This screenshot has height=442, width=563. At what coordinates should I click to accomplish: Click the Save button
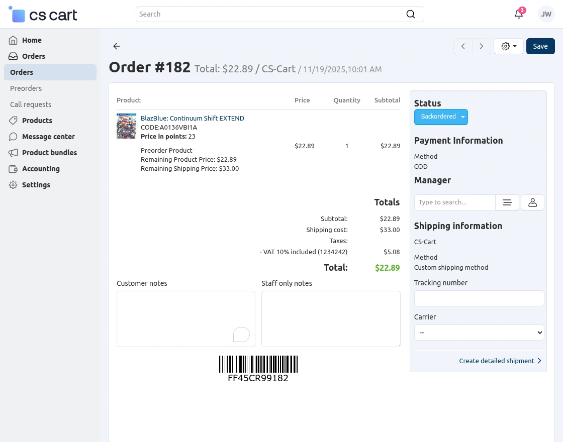coord(540,46)
